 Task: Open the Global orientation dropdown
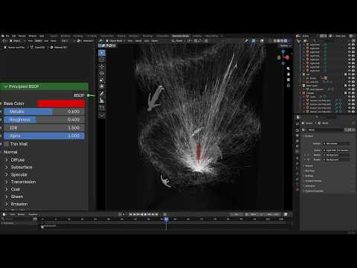click(x=179, y=41)
